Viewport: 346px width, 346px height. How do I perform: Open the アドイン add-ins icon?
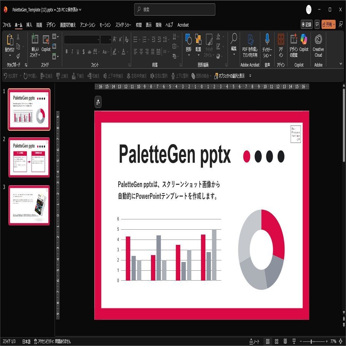tap(281, 39)
